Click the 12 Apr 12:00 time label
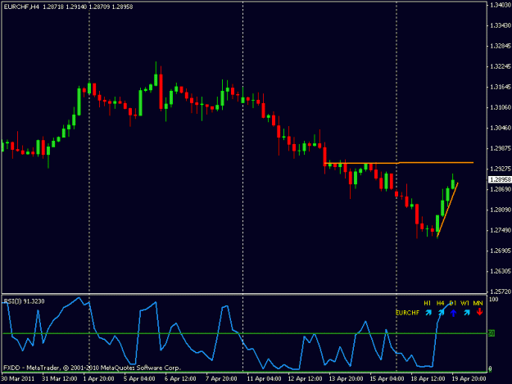Image resolution: width=512 pixels, height=384 pixels. 305,378
